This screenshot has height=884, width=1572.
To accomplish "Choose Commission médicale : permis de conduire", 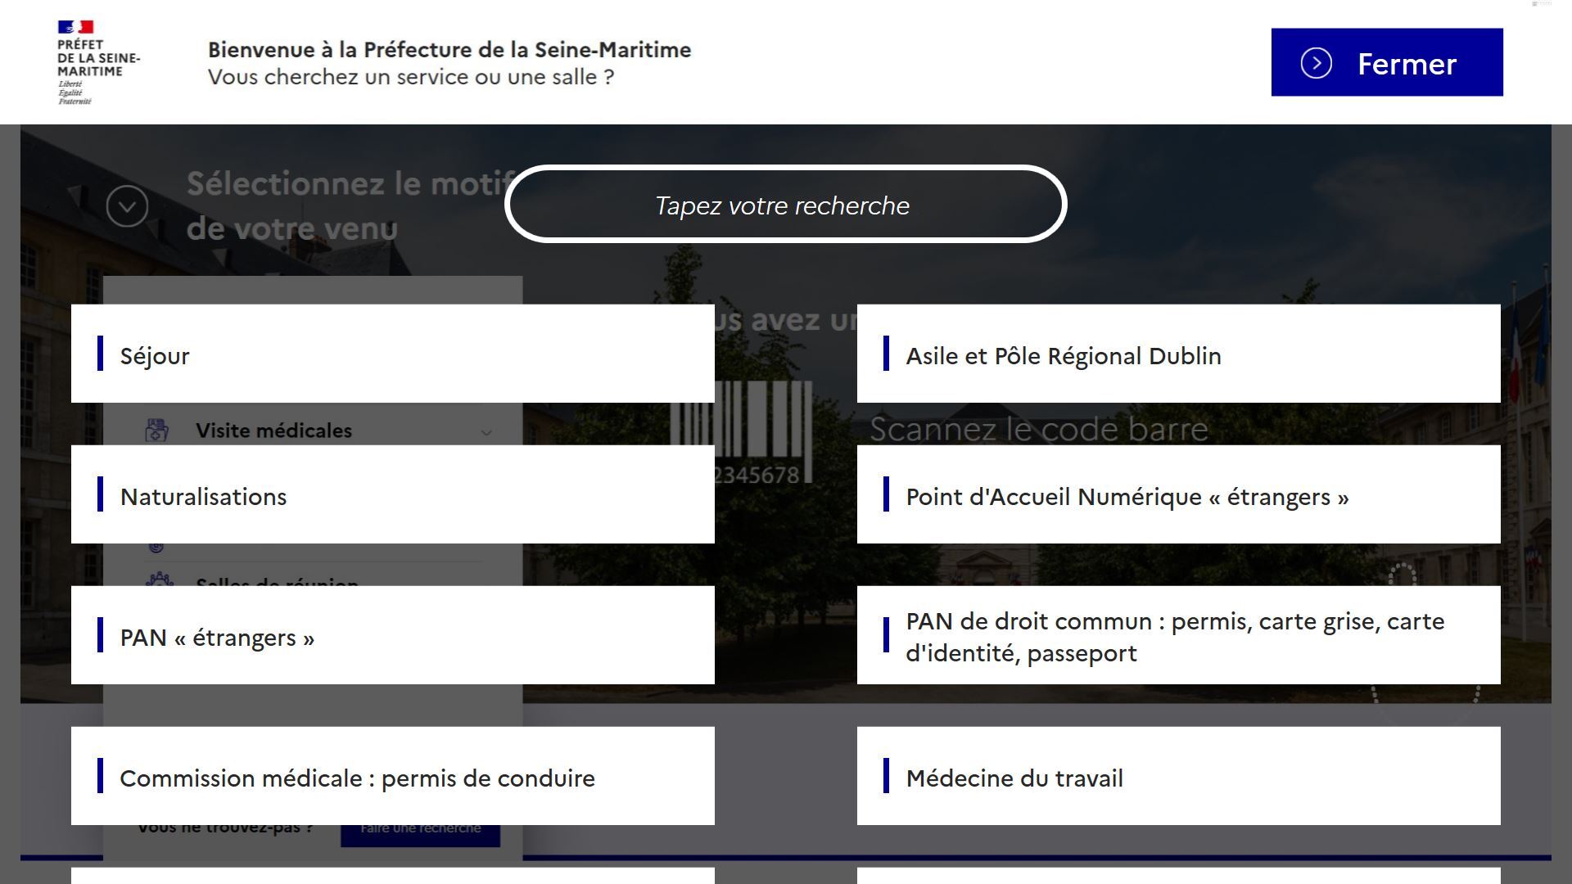I will tap(392, 776).
